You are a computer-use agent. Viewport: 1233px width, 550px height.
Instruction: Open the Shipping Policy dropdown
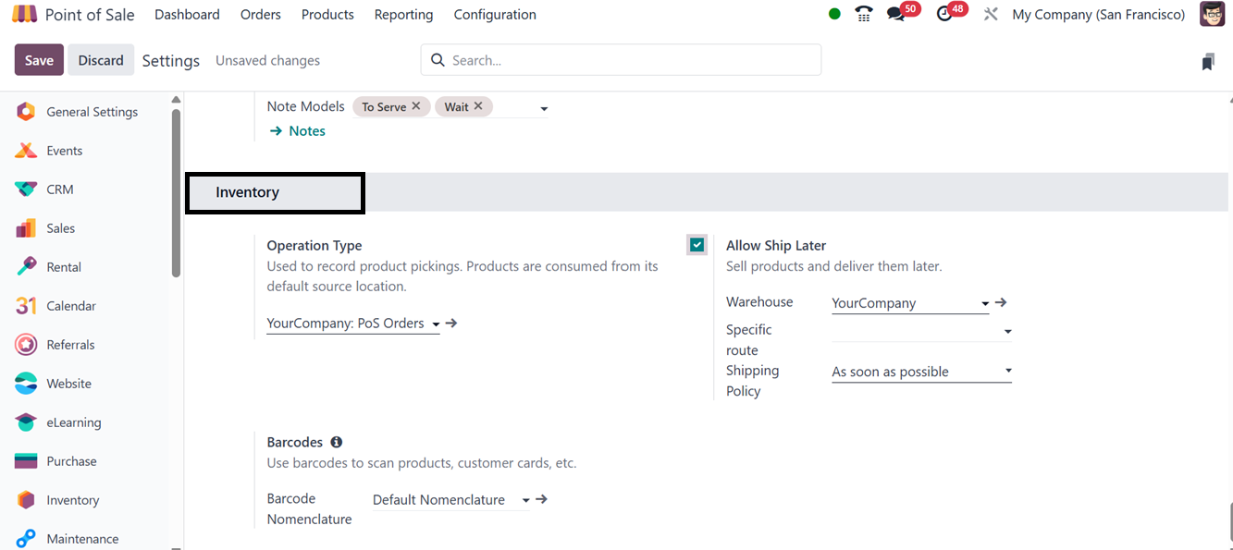pyautogui.click(x=1008, y=372)
